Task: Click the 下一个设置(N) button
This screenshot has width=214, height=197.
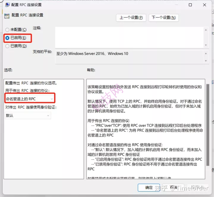Action: point(164,18)
